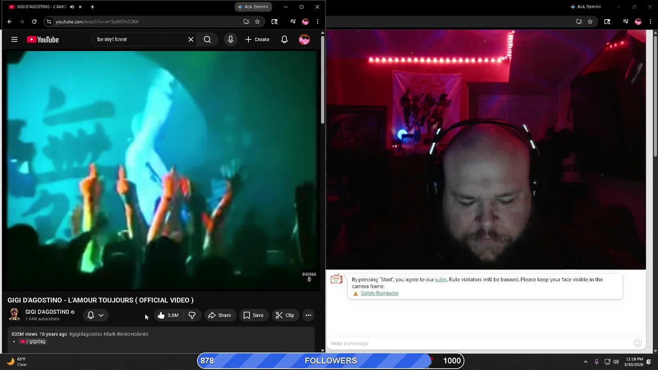This screenshot has width=658, height=370.
Task: Bookmark star in the right browser window
Action: coord(590,22)
